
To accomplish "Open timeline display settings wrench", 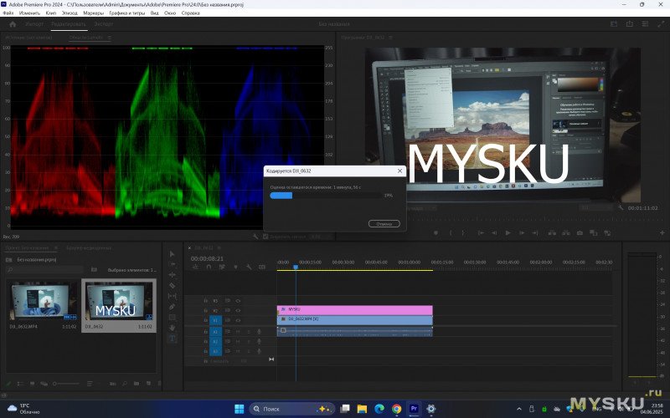I will [x=249, y=267].
